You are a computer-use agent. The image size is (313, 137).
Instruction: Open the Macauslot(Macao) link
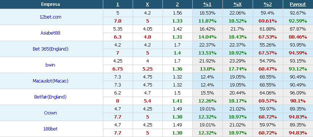click(50, 81)
